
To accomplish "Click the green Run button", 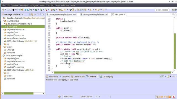I will [x=36, y=10].
